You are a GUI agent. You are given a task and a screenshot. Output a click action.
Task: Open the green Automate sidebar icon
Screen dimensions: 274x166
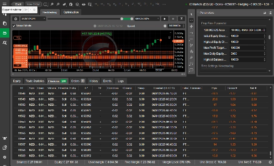(5, 33)
